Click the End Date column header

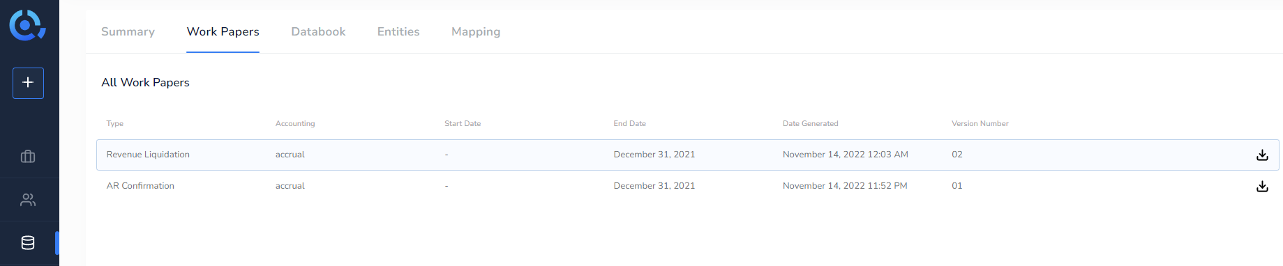click(629, 123)
